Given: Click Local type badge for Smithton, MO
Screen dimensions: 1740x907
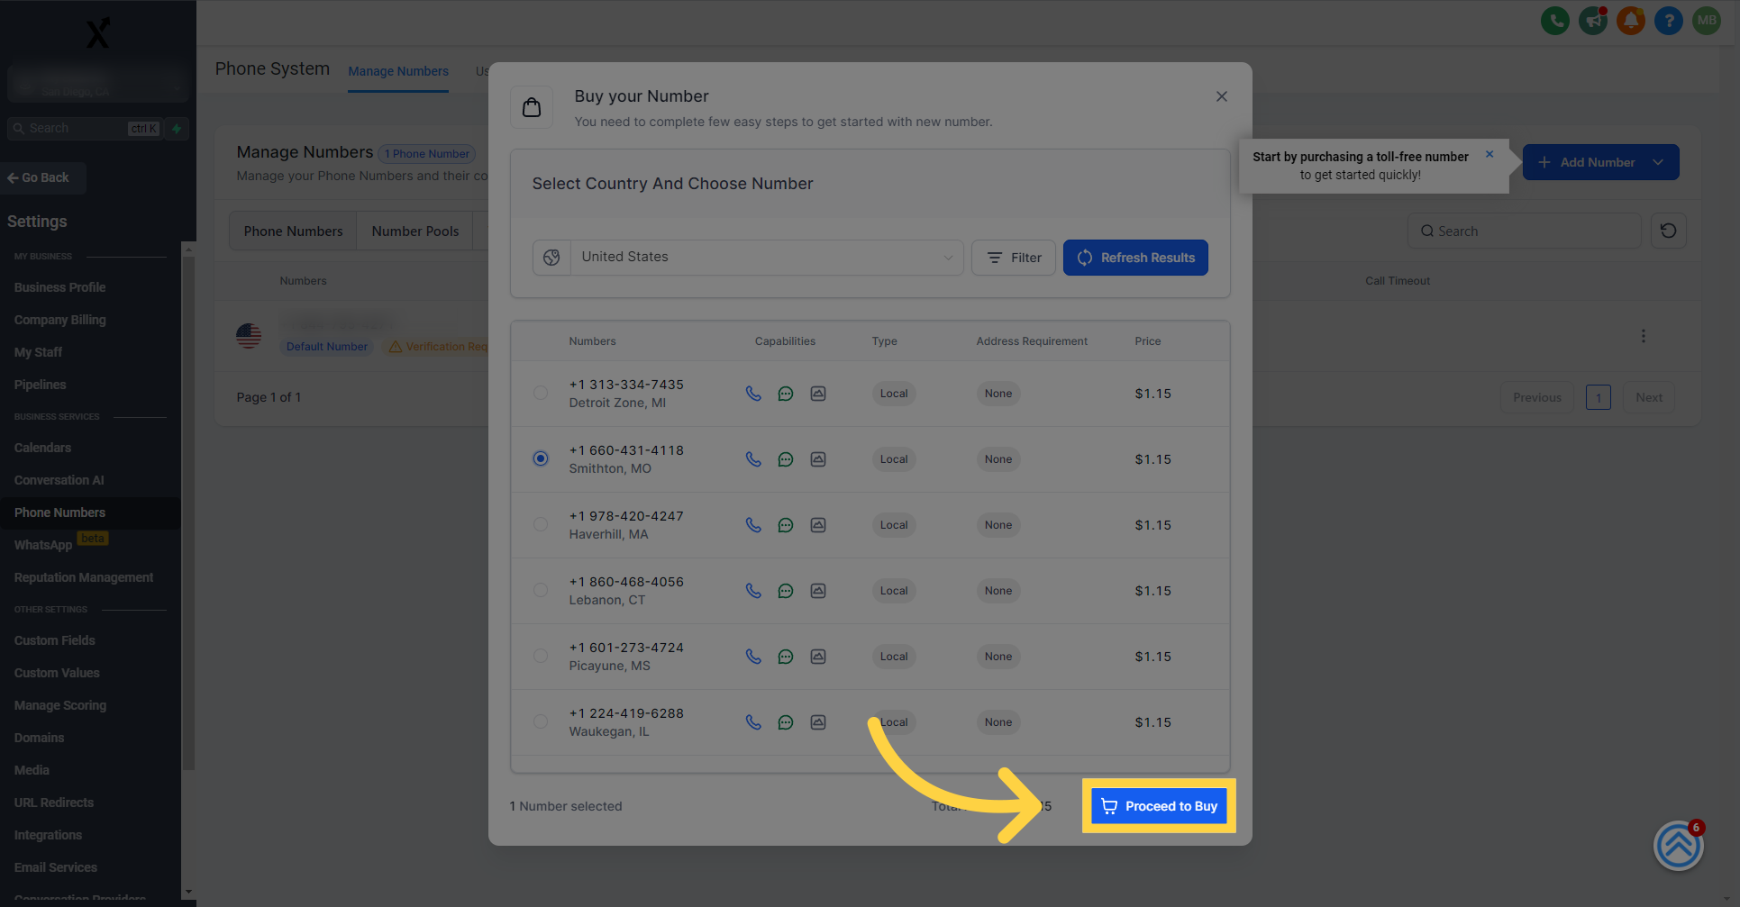Looking at the screenshot, I should click(894, 459).
